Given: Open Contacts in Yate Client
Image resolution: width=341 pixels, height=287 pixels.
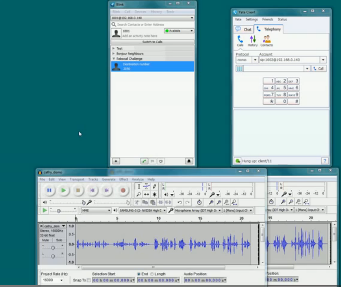Looking at the screenshot, I should (267, 41).
